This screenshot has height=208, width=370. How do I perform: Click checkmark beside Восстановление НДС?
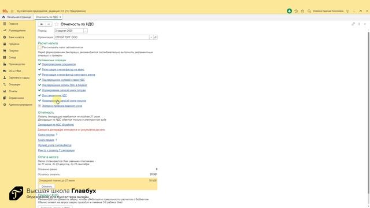(39, 95)
